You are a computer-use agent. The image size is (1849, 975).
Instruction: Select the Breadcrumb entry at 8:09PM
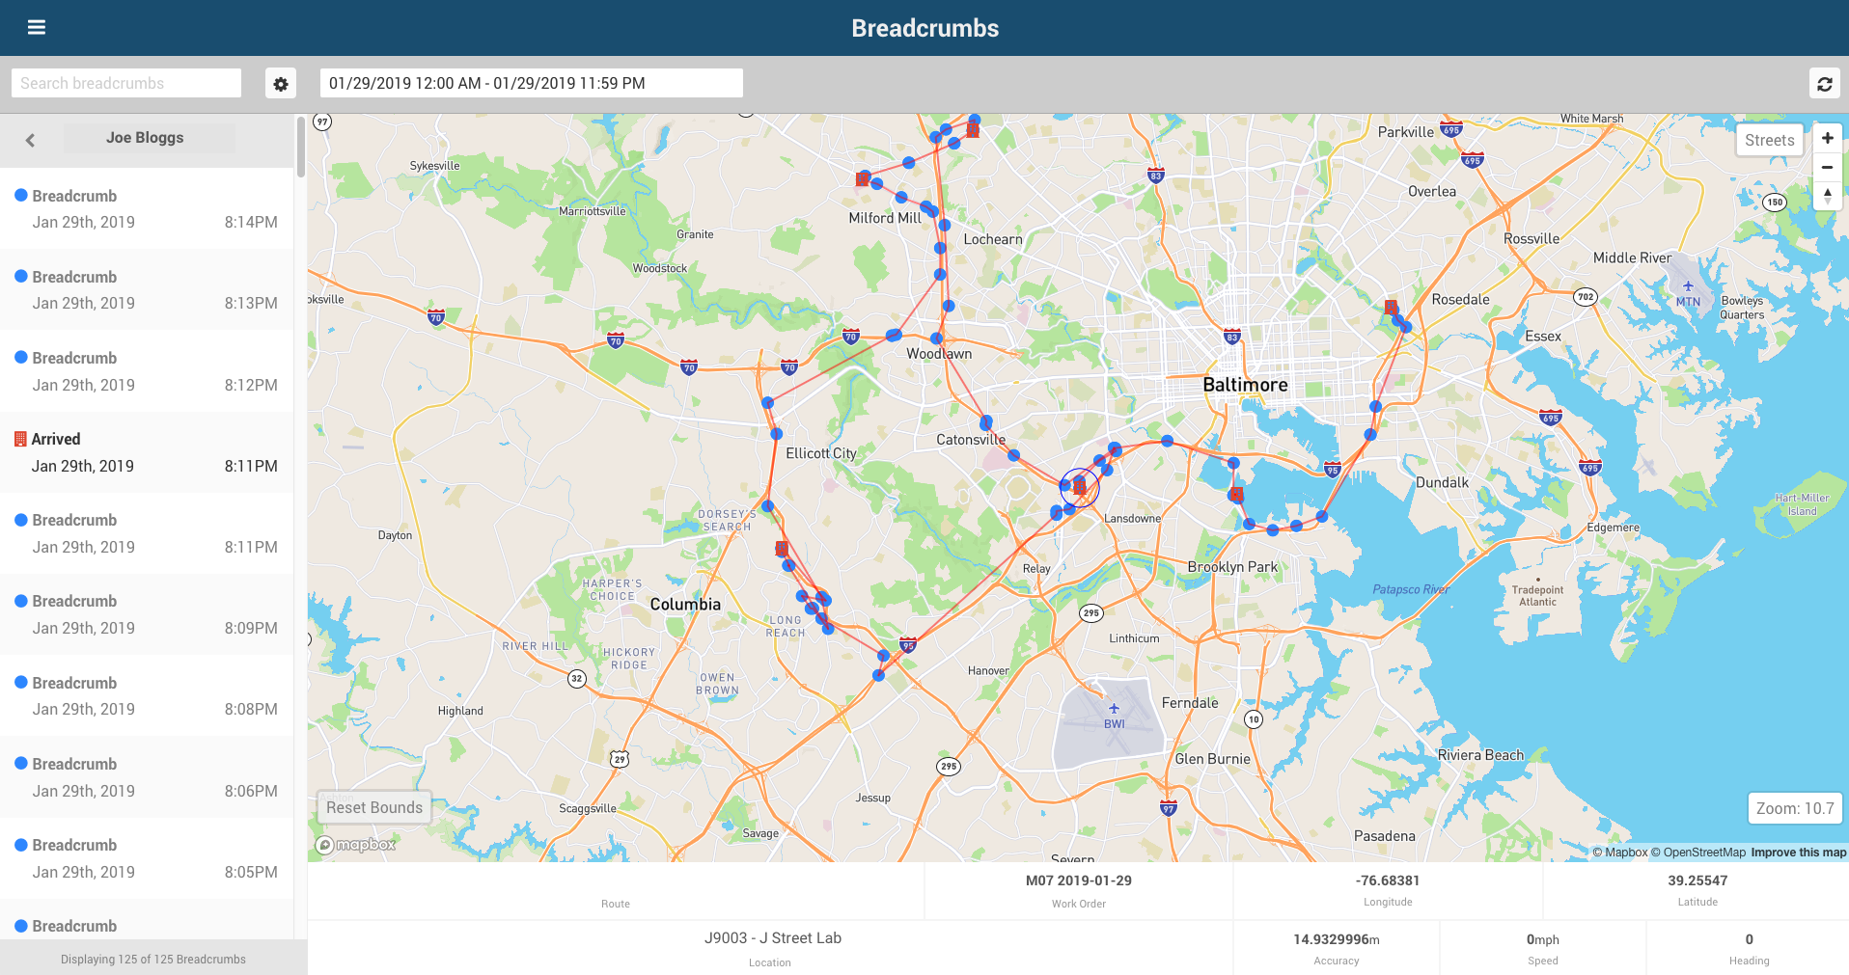point(147,614)
